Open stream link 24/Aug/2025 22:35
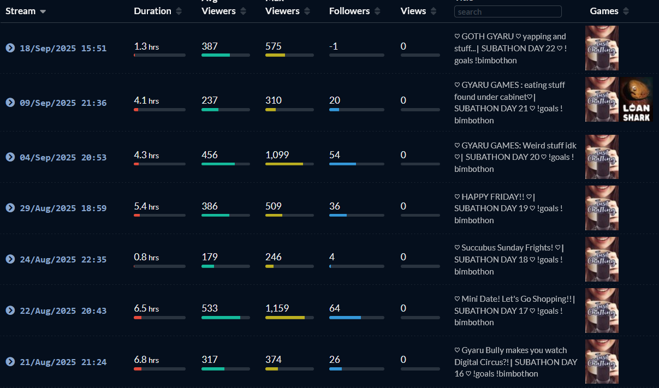The image size is (659, 388). coord(63,259)
